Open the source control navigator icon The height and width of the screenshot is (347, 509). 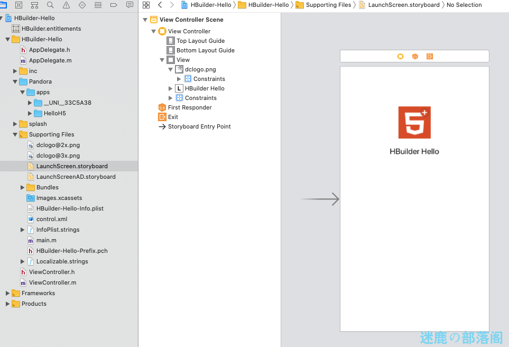(19, 5)
